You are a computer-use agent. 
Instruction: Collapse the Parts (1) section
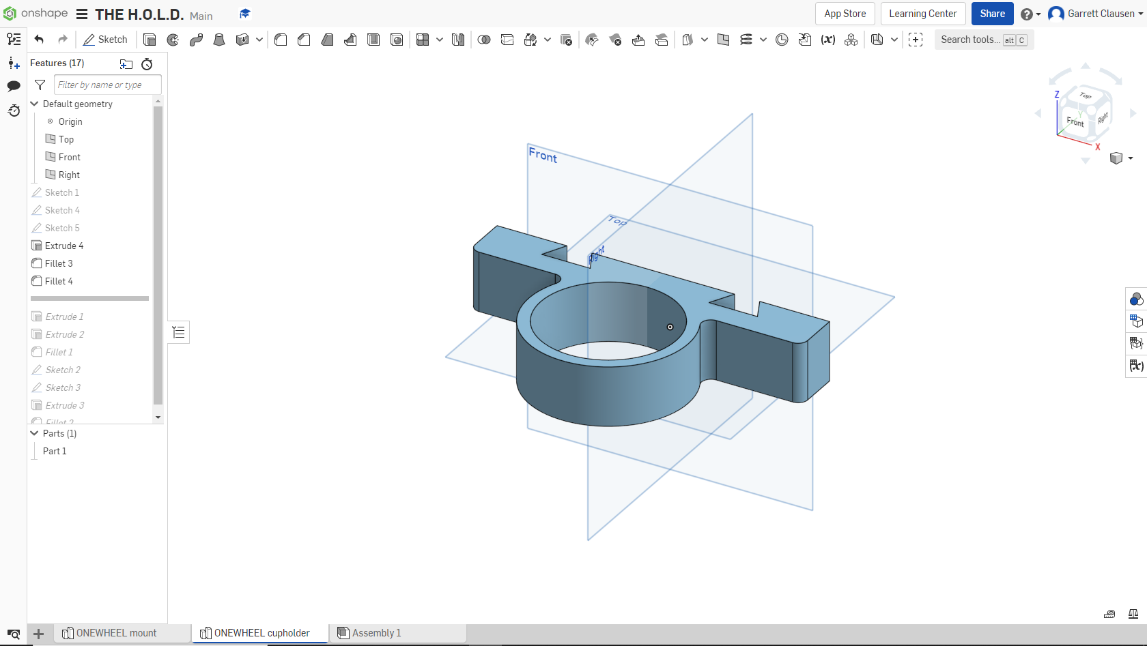point(35,433)
